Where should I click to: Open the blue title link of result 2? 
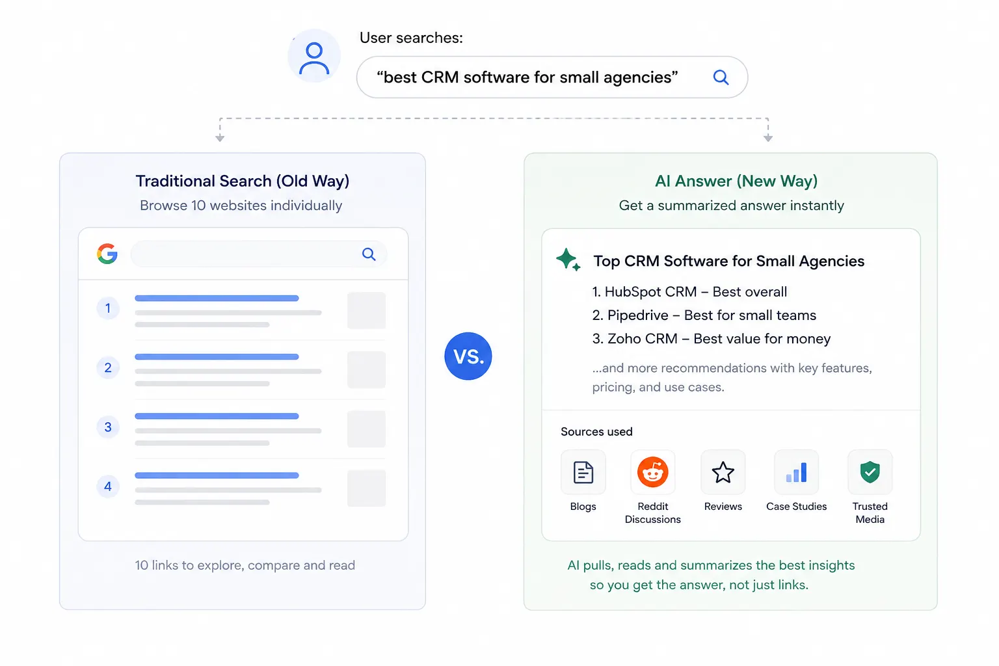[217, 357]
